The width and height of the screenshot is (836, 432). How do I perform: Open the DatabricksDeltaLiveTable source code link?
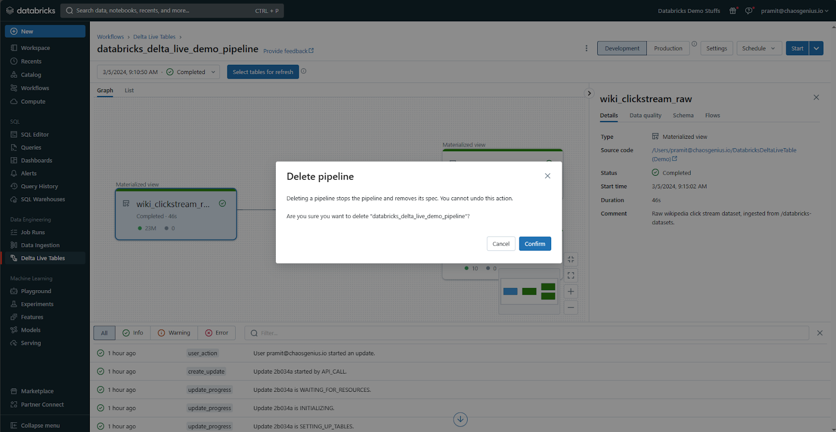(724, 154)
